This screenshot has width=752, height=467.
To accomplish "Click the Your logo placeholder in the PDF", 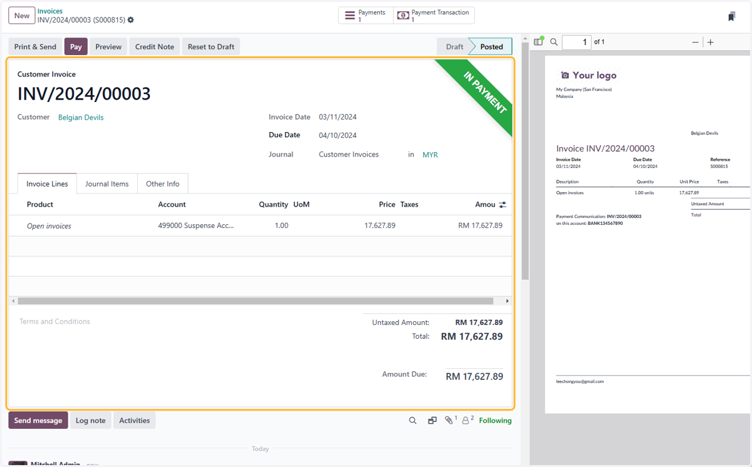I will point(588,75).
